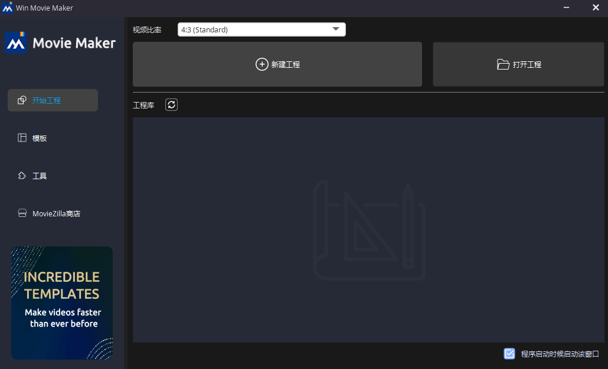Click the 模板 layout icon
Screen dimensions: 608x369
22,138
